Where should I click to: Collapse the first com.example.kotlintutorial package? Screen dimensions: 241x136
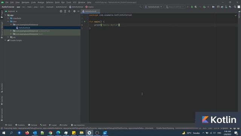click(11, 25)
